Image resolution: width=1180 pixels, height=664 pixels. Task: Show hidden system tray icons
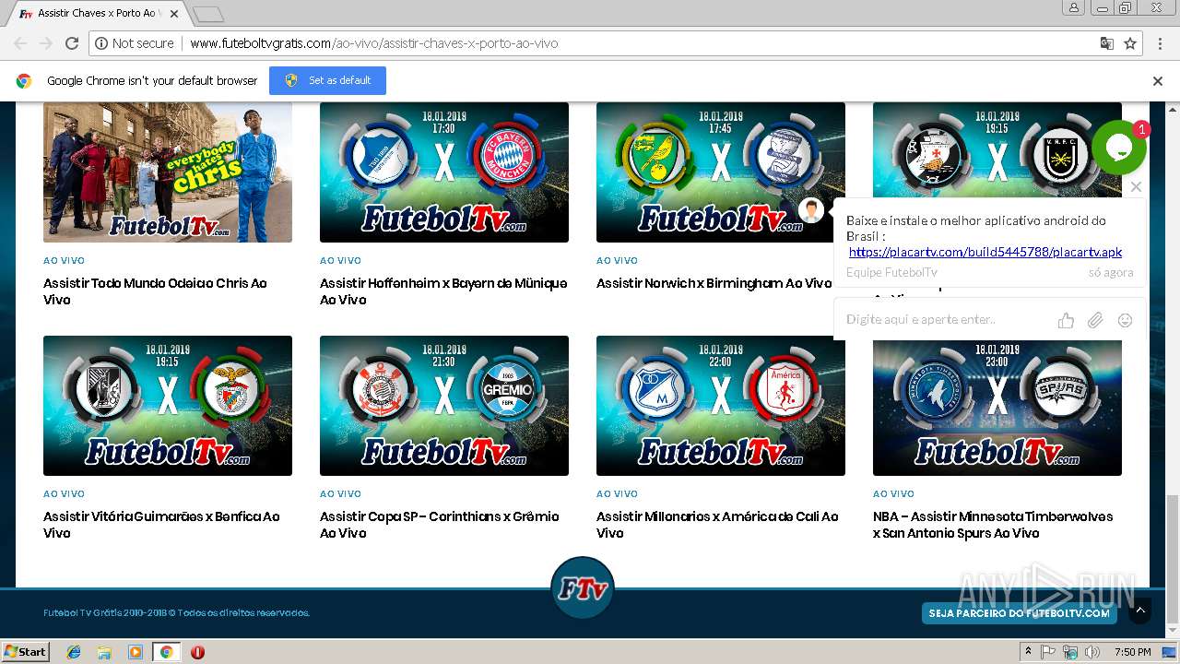click(1028, 652)
